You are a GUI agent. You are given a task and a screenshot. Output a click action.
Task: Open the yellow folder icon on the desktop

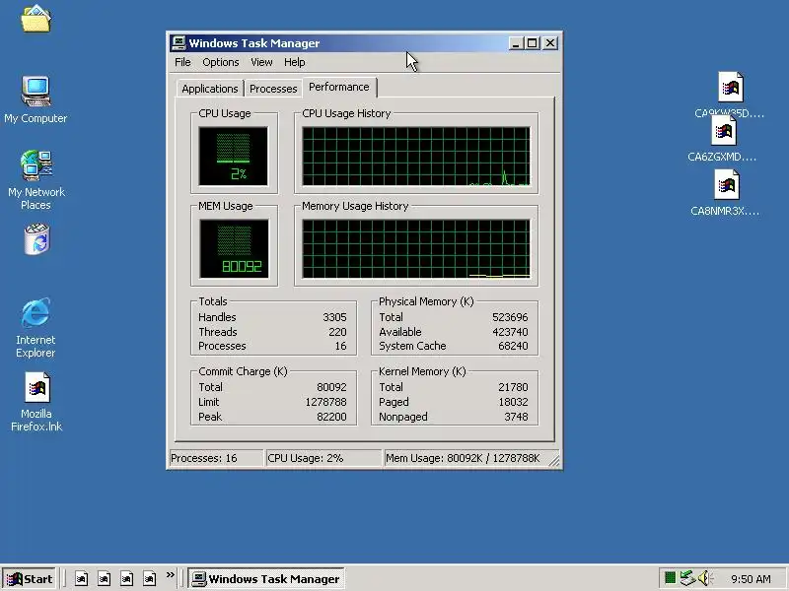click(x=36, y=19)
